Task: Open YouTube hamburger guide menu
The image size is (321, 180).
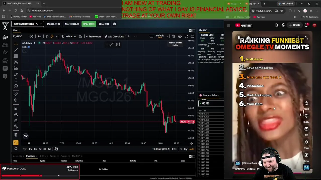Action: point(229,25)
